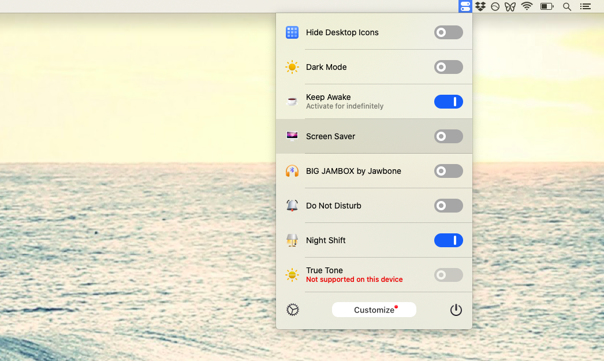Viewport: 604px width, 361px height.
Task: Toggle the disabled True Tone switch
Action: (x=448, y=275)
